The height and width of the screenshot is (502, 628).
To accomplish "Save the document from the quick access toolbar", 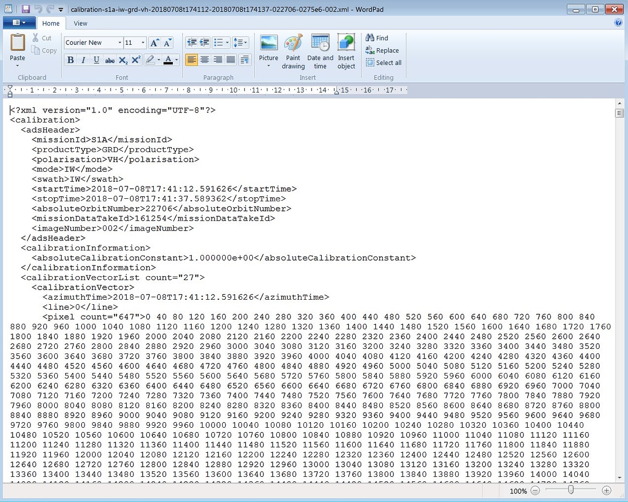I will point(26,9).
